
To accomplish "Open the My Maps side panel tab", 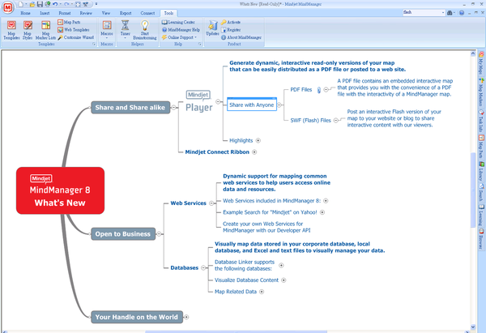I will (481, 62).
